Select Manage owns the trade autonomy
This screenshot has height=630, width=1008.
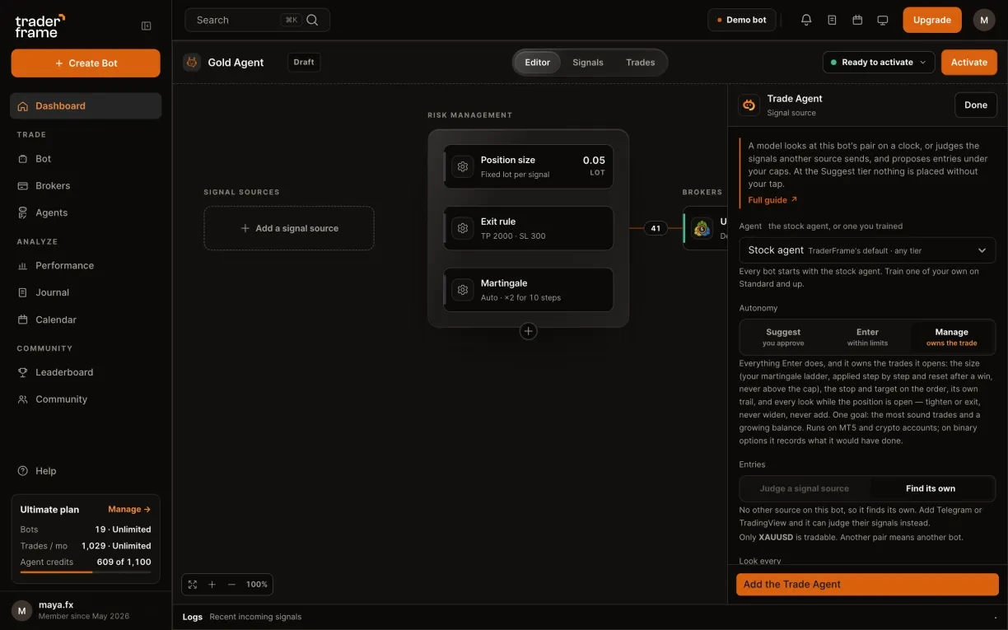[x=951, y=337]
